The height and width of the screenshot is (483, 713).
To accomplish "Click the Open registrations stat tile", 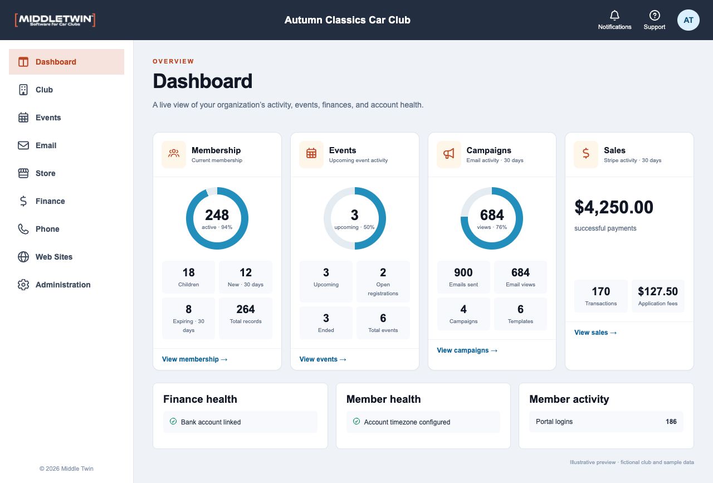I will point(383,281).
